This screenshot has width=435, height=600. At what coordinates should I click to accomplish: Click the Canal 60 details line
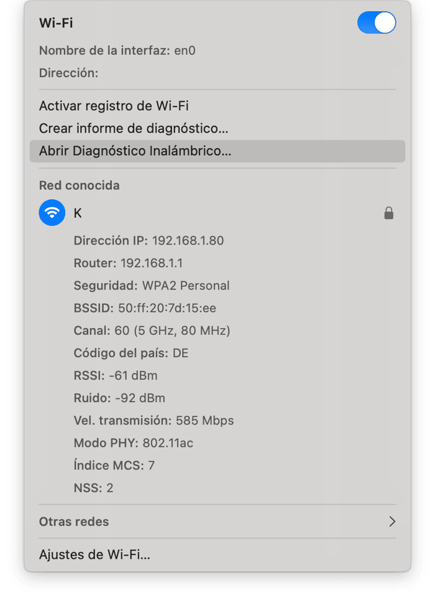152,330
